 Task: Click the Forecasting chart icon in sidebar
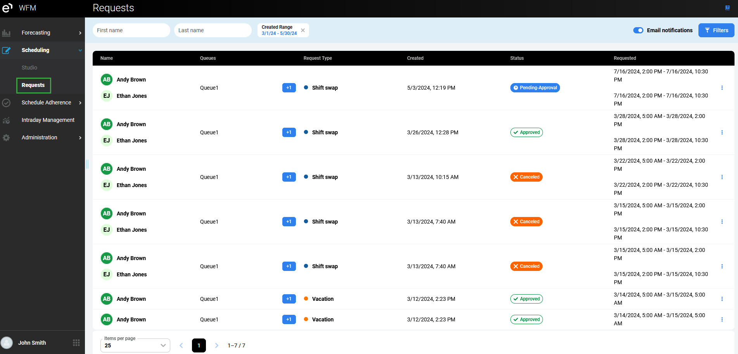(x=6, y=33)
